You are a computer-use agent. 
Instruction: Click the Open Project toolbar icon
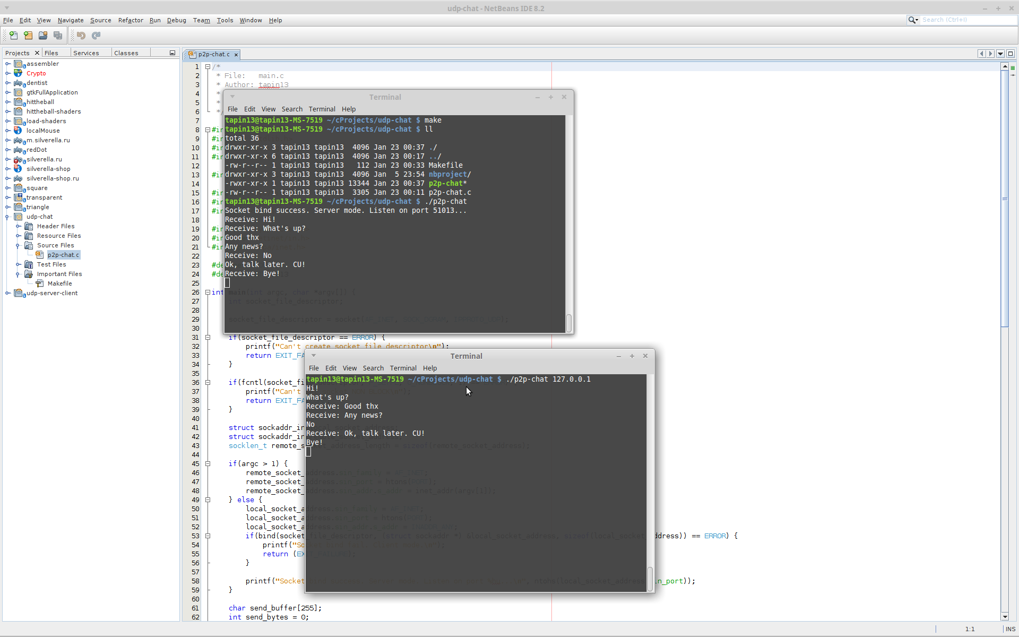(x=43, y=36)
